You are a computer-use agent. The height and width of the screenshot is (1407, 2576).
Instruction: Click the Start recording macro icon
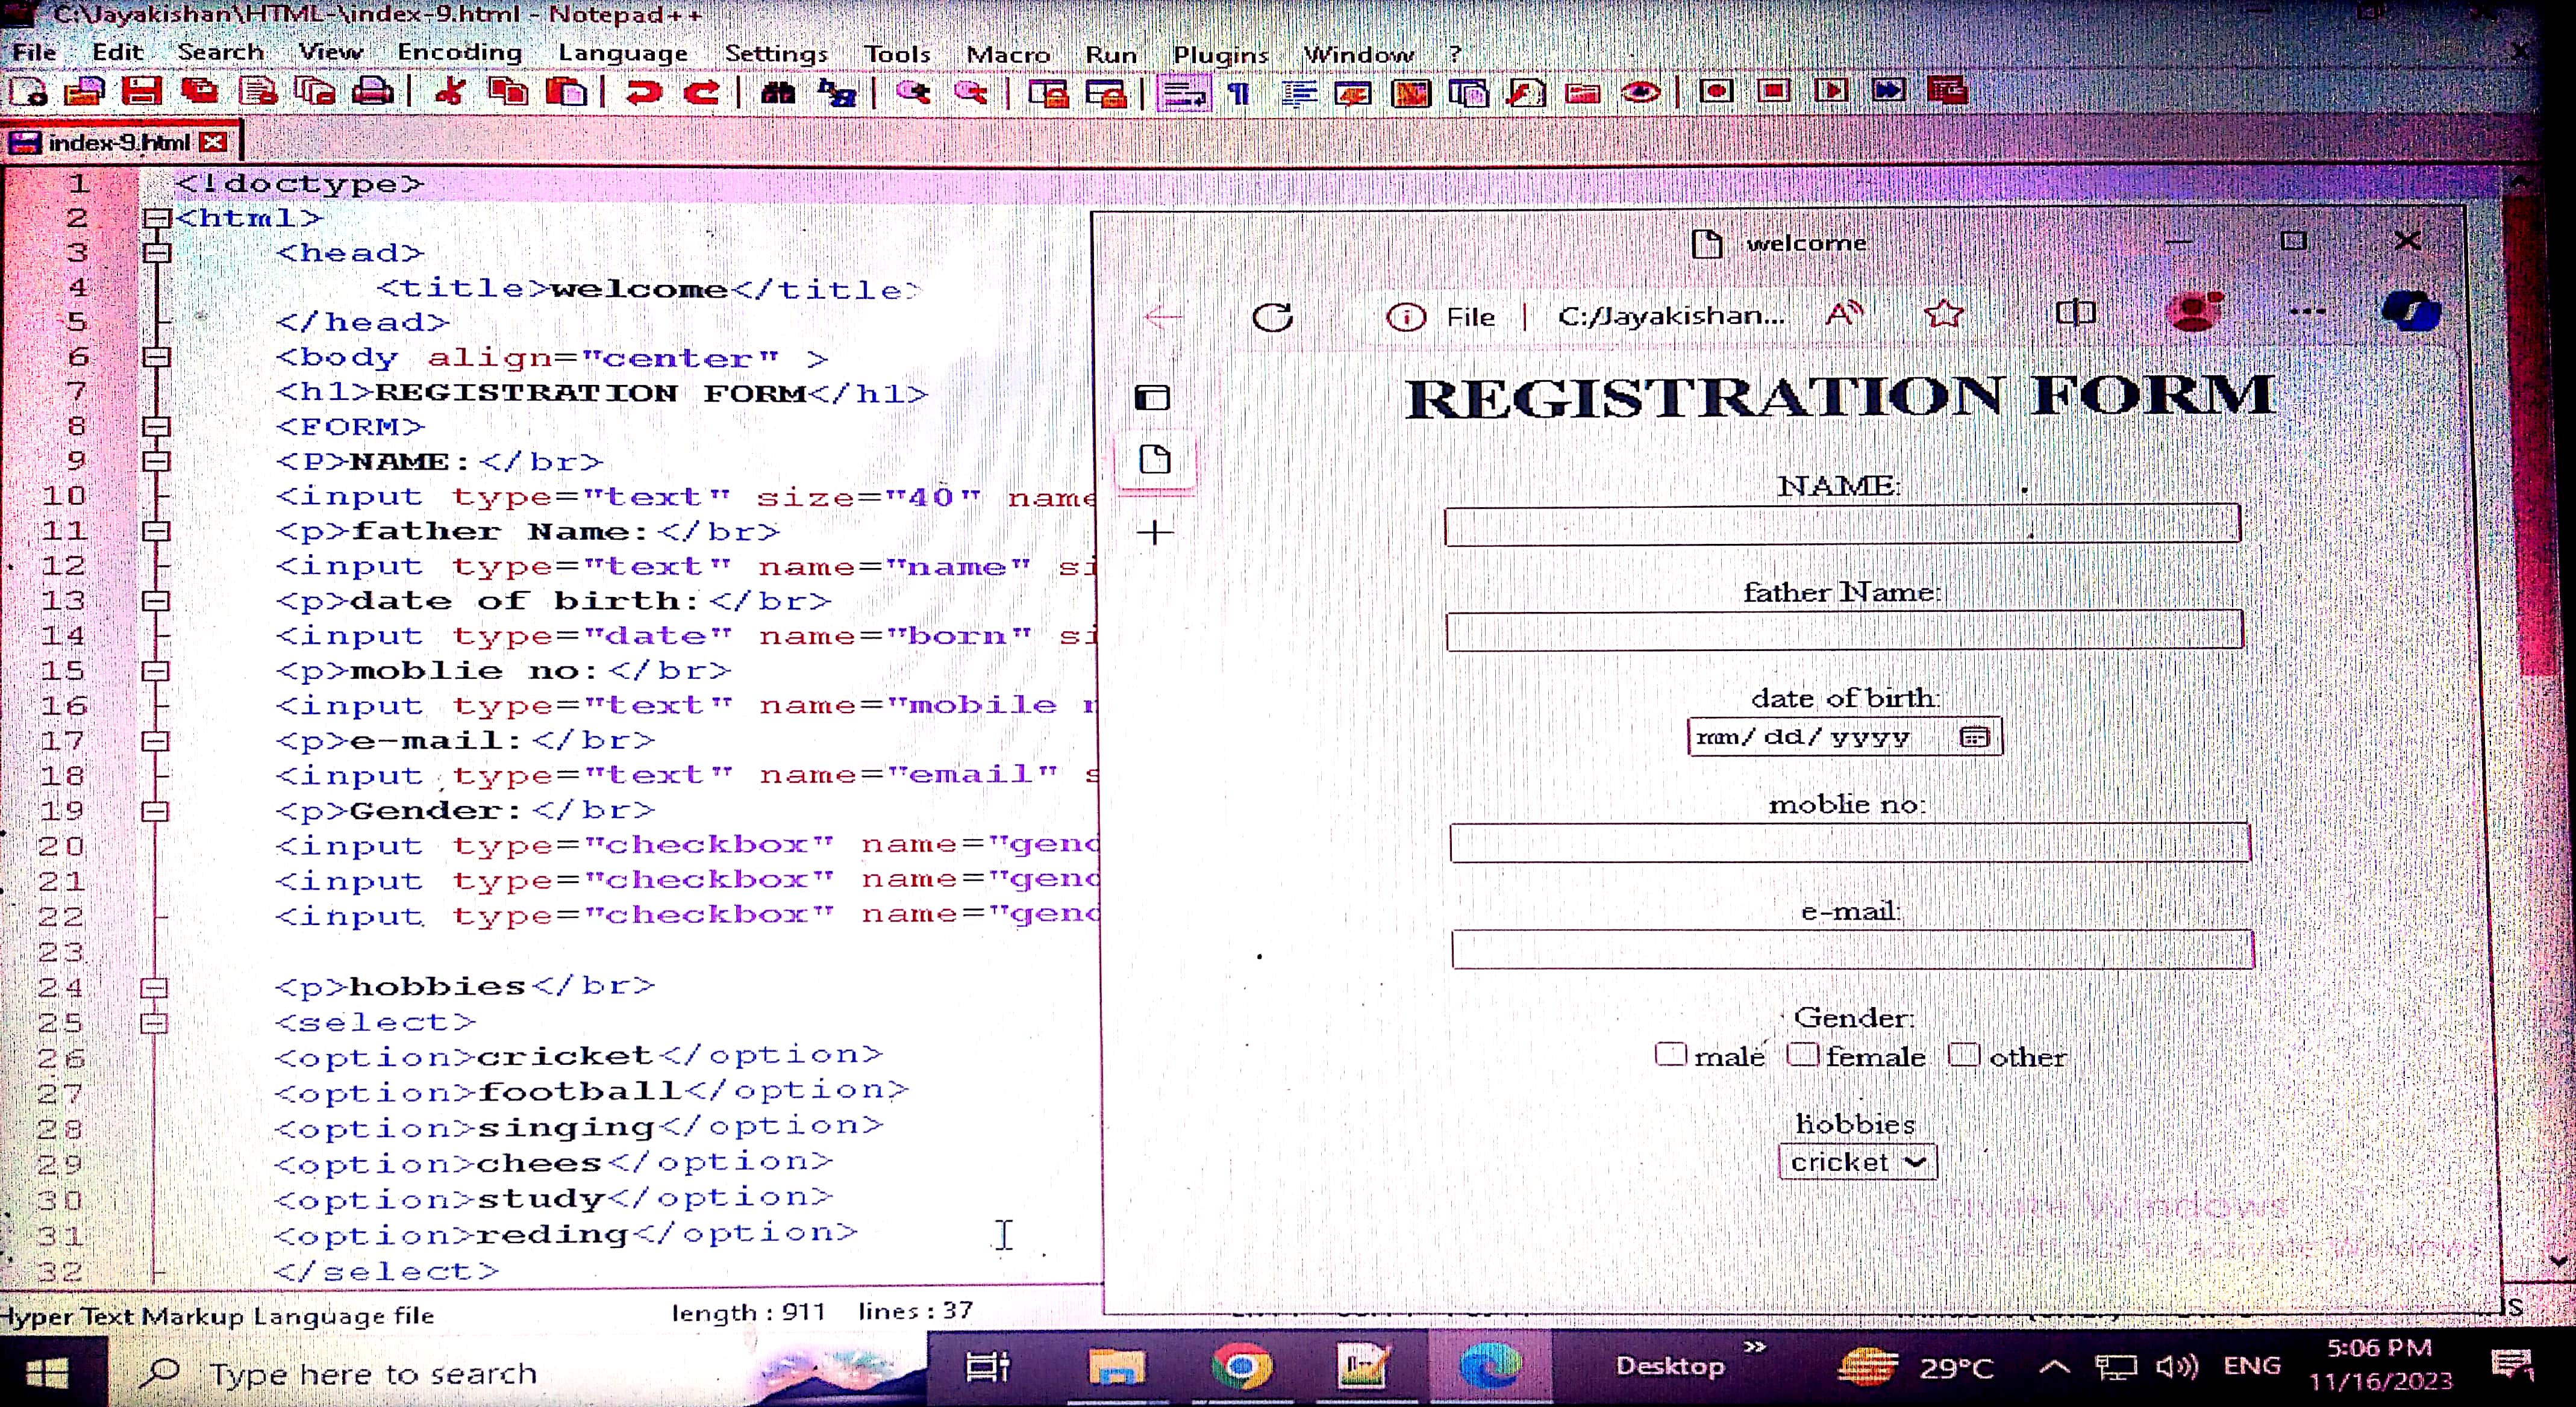(x=1716, y=91)
